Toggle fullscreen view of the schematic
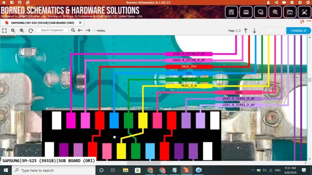 [4, 31]
